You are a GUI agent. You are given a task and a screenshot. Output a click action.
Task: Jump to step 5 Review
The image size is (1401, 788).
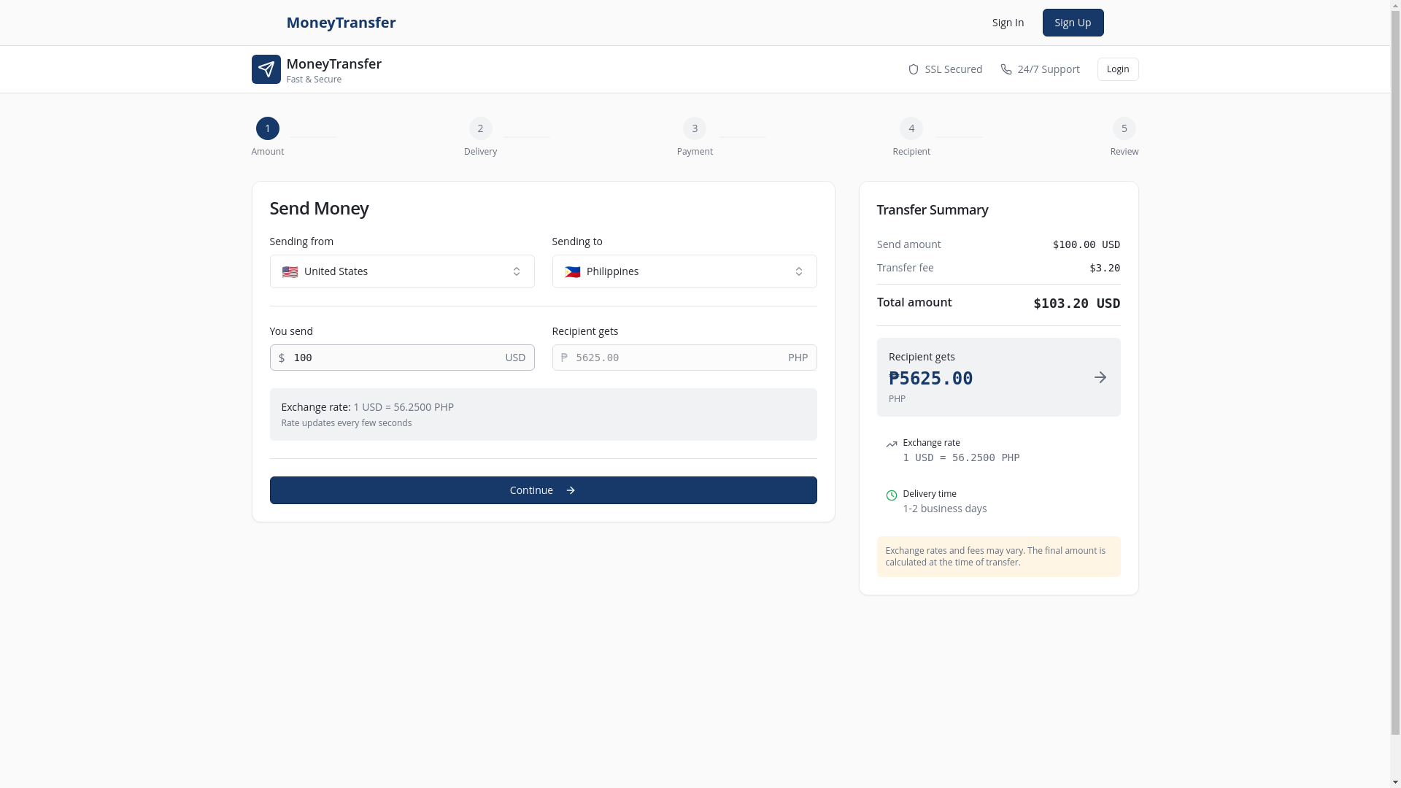(x=1124, y=129)
